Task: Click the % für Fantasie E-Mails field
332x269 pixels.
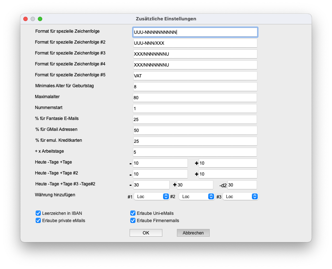Action: pos(195,120)
